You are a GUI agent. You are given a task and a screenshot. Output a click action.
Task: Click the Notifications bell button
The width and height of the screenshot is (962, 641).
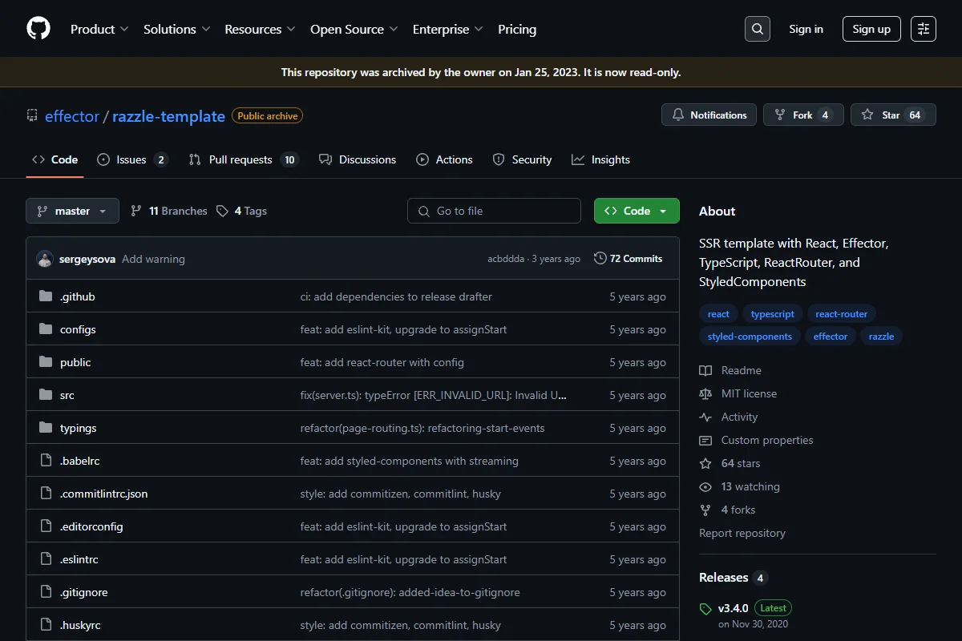coord(709,115)
